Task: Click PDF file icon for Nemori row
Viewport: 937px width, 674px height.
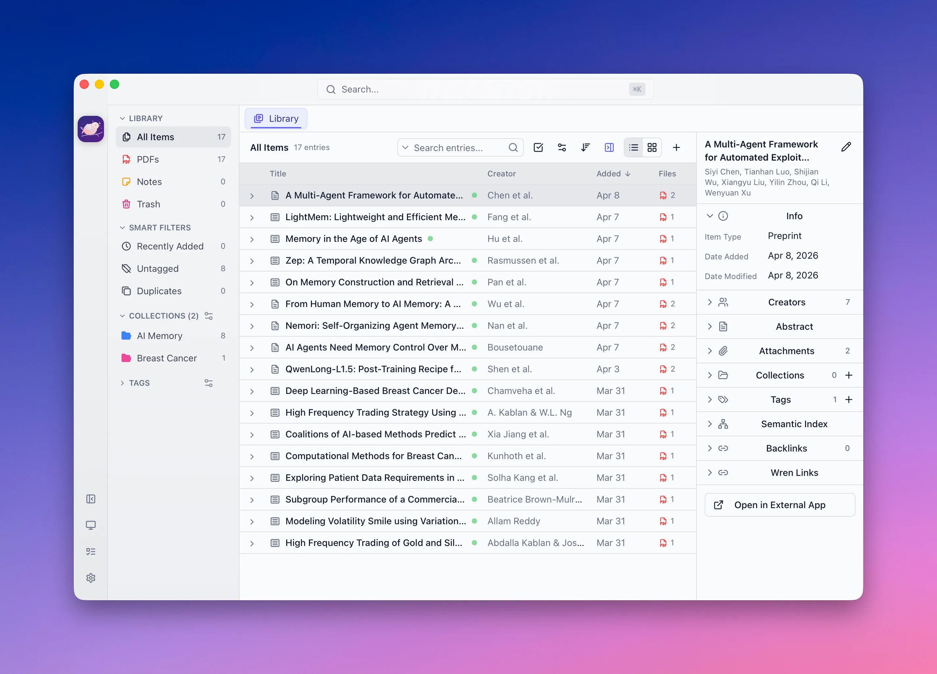Action: 663,325
